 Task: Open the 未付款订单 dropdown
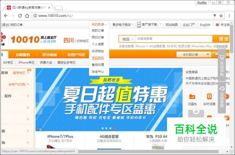[x=194, y=55]
